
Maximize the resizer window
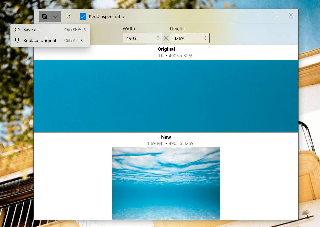275,15
